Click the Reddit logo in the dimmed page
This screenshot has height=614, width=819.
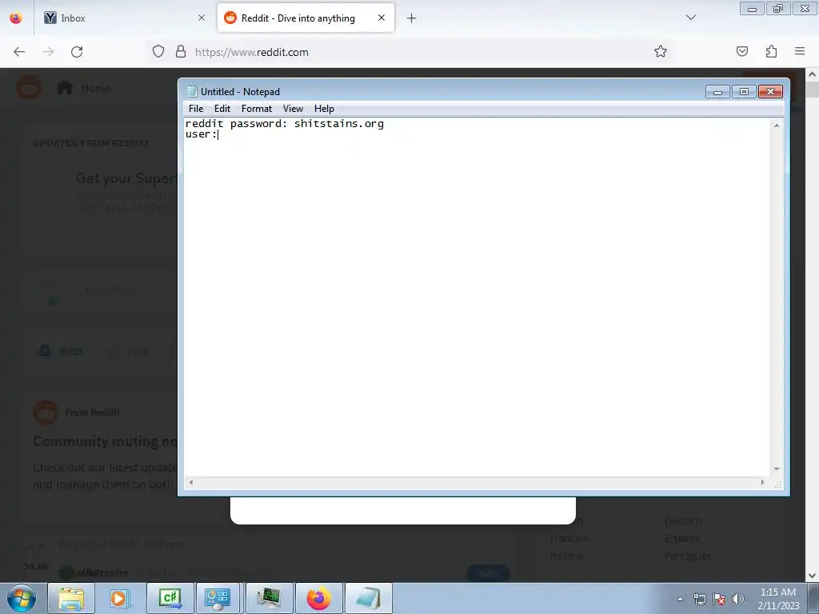[x=30, y=88]
